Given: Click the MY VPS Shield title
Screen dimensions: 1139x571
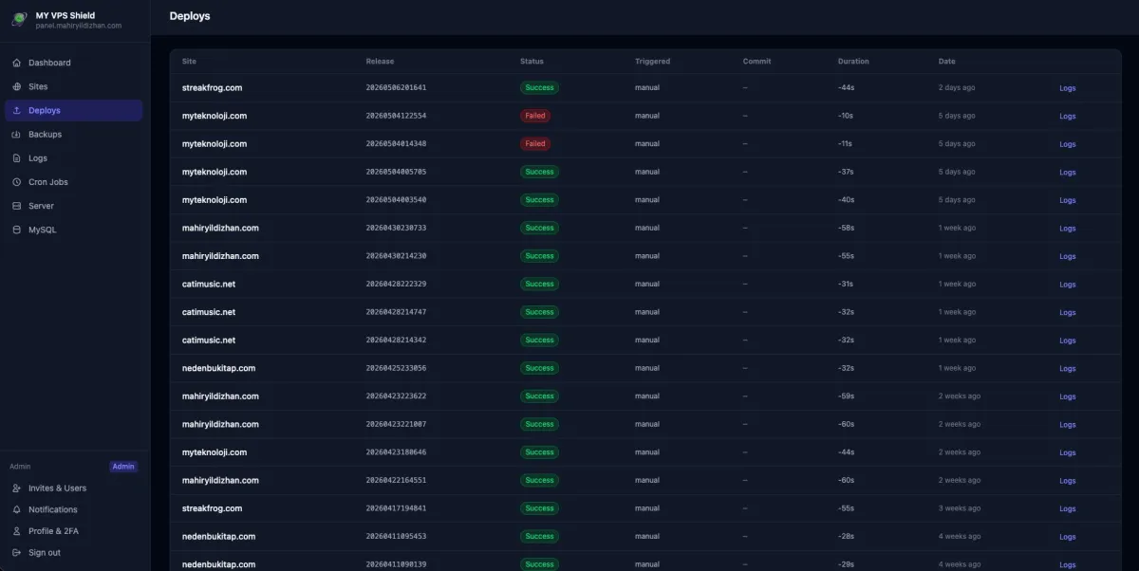Looking at the screenshot, I should [65, 15].
